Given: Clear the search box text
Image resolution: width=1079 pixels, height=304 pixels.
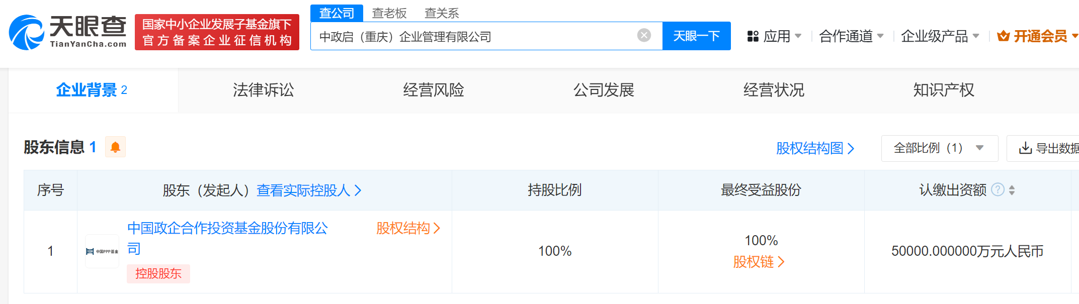Looking at the screenshot, I should pyautogui.click(x=644, y=35).
